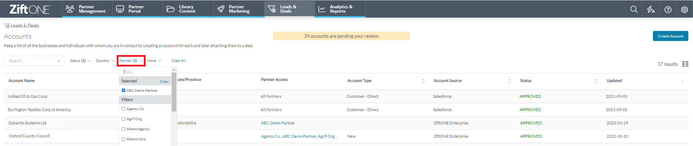The height and width of the screenshot is (146, 693).
Task: Open United Oil & Gas Corp. account
Action: click(x=28, y=96)
